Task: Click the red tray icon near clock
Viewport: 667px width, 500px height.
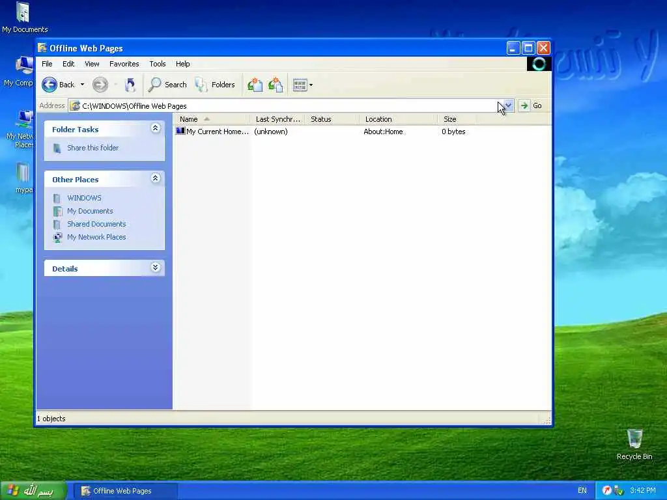Action: coord(607,490)
